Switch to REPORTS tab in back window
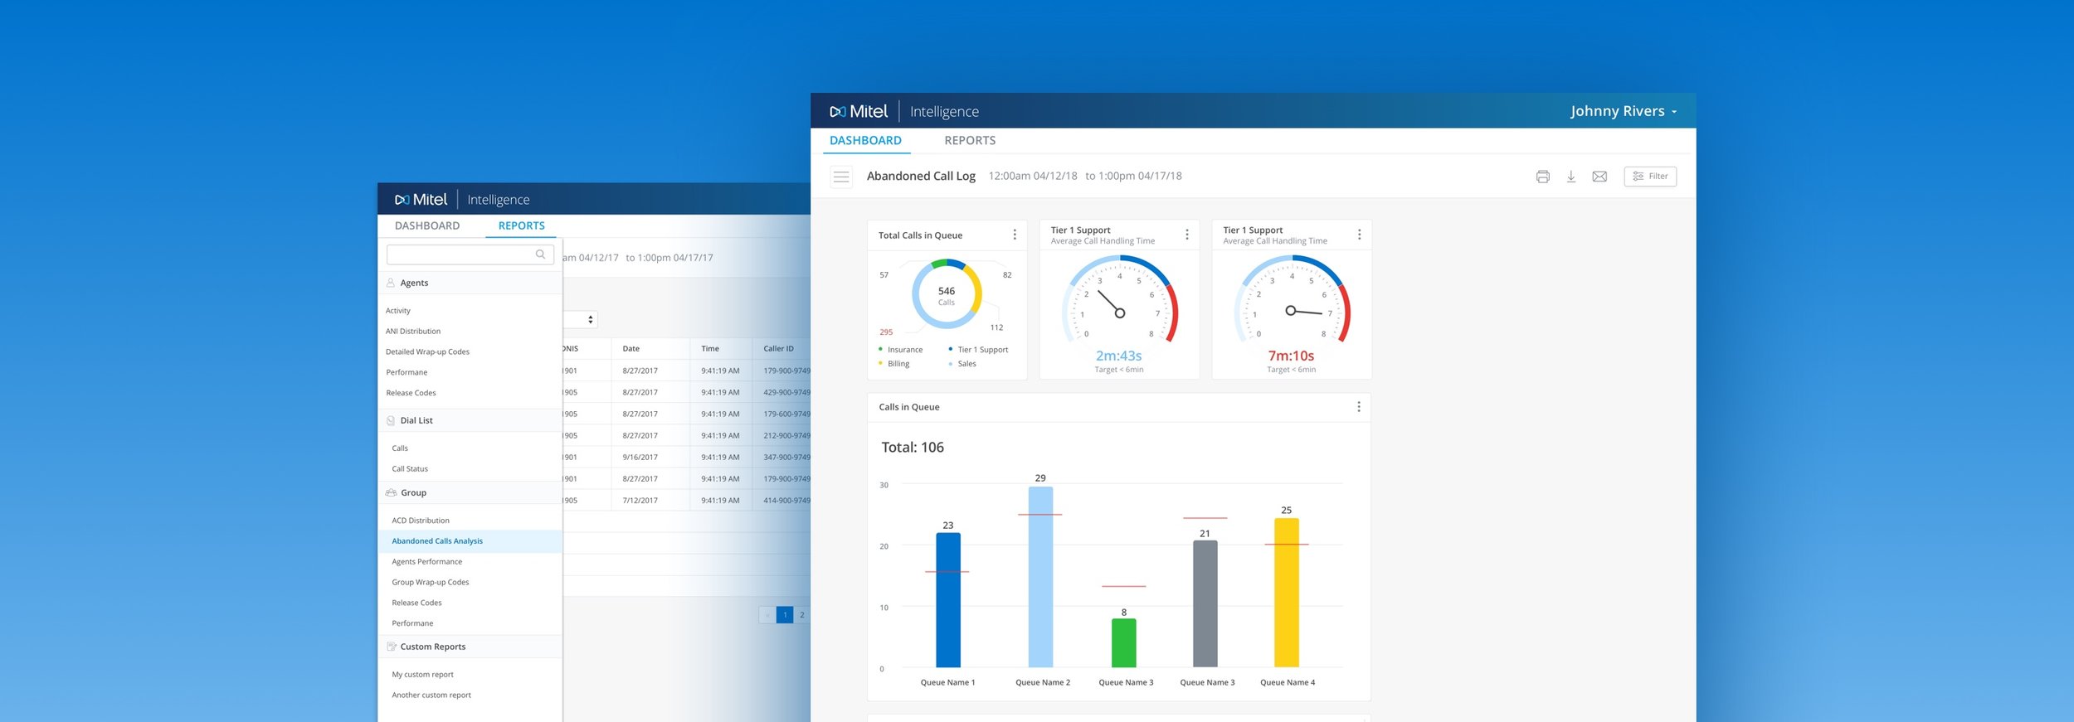This screenshot has height=722, width=2074. pyautogui.click(x=521, y=225)
